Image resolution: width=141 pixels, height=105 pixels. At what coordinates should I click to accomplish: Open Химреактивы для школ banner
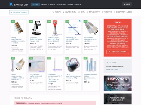[x=117, y=99]
